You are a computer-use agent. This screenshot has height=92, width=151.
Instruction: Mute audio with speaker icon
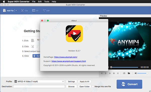(x=136, y=73)
